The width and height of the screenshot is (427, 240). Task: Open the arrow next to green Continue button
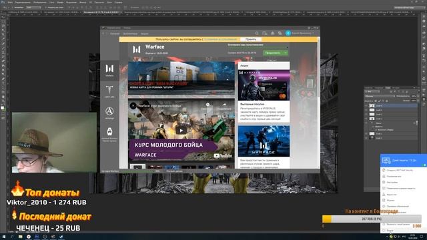tap(286, 53)
